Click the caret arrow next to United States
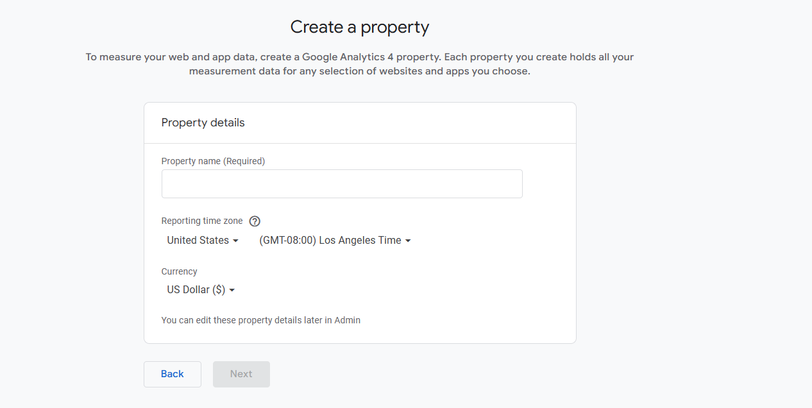The height and width of the screenshot is (408, 812). click(x=235, y=241)
